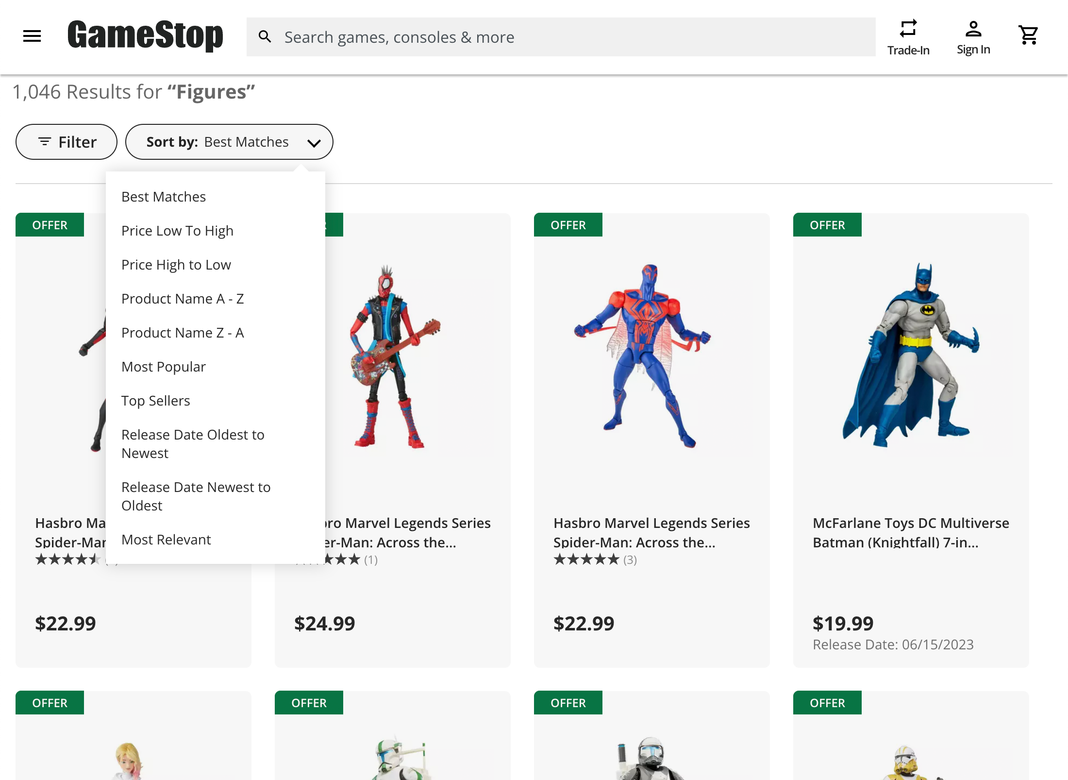Click the search magnifying glass icon

[265, 36]
